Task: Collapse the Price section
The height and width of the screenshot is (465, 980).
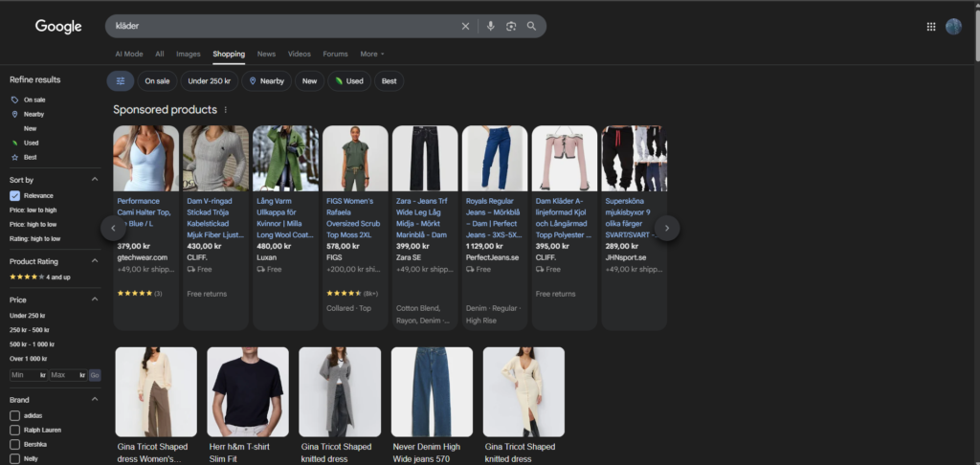Action: (95, 299)
